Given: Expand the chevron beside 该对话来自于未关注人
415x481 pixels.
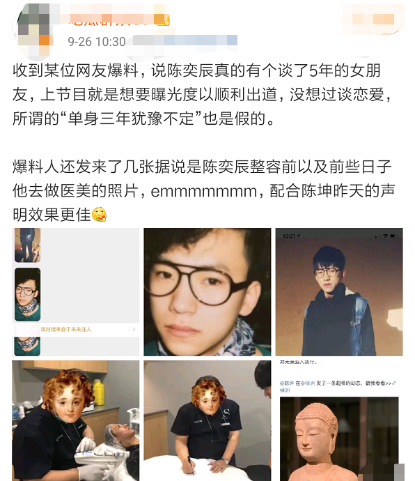Looking at the screenshot, I should (x=134, y=329).
